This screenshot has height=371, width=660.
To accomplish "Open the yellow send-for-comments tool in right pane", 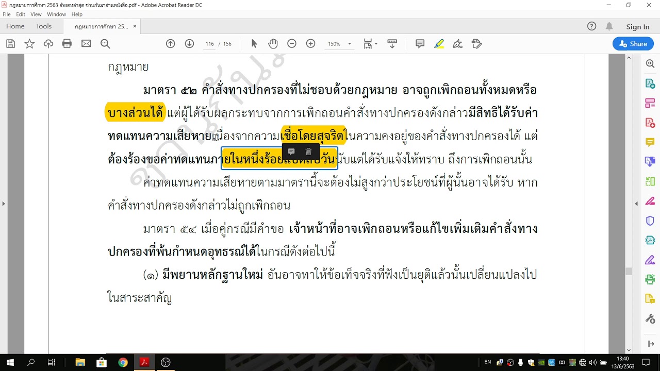I will coord(650,299).
